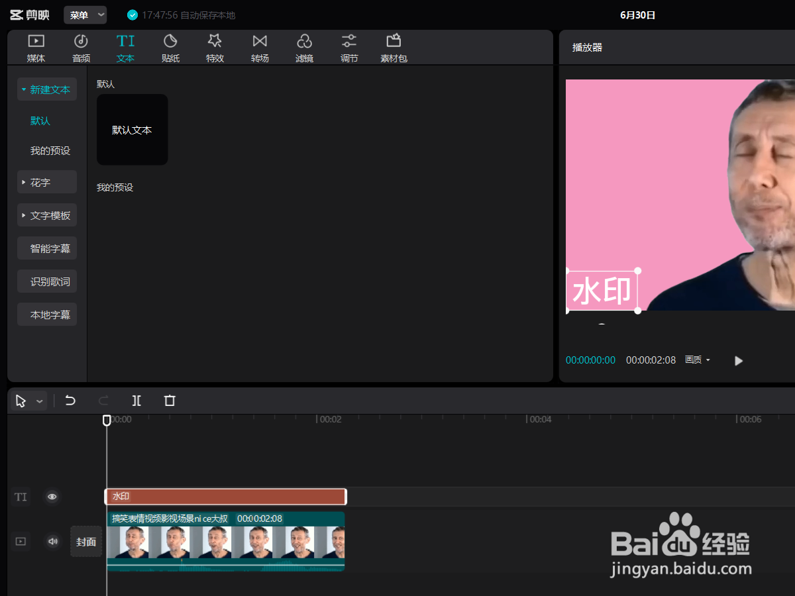The width and height of the screenshot is (795, 596).
Task: Open 智能字幕 smart captions
Action: pos(47,248)
